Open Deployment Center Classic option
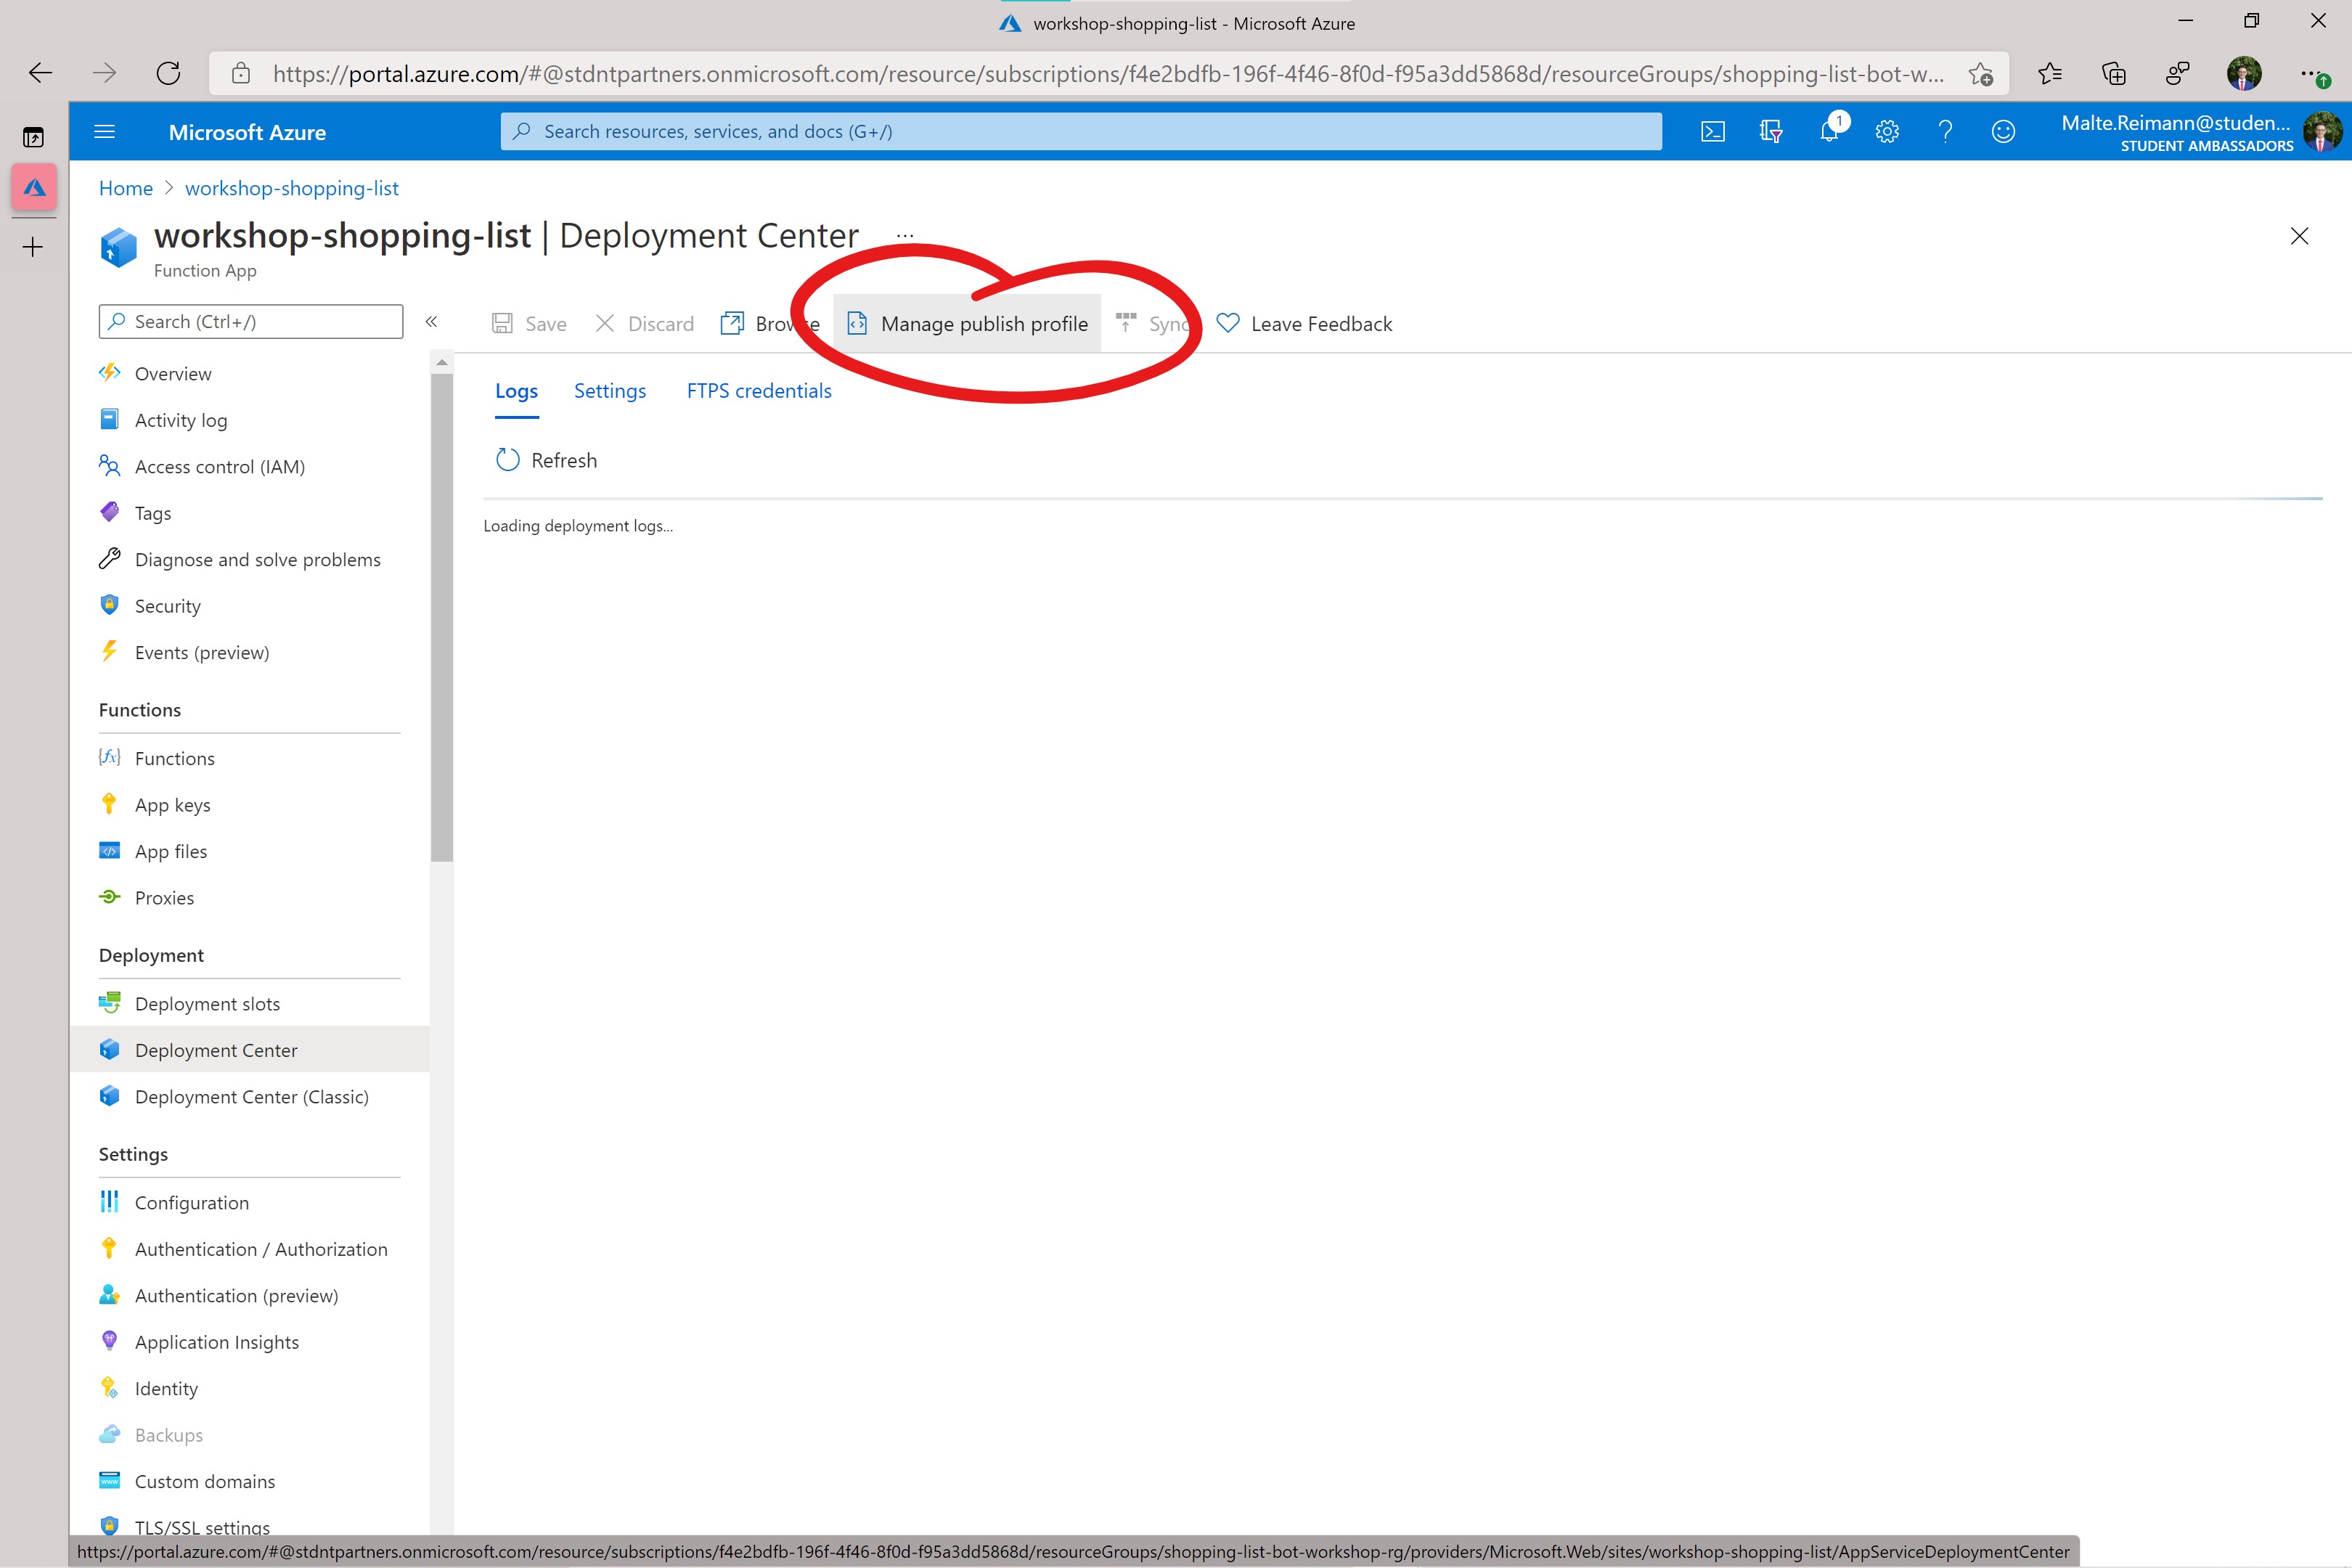Screen dimensions: 2352x1568 tap(252, 1095)
